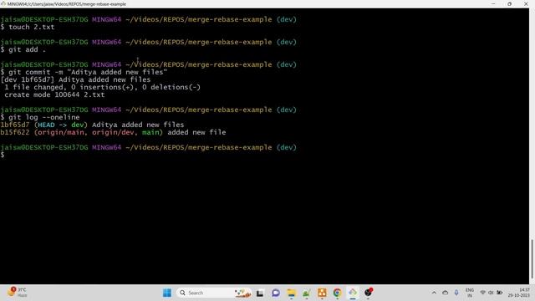The image size is (535, 301).
Task: Click the taskbar Search box
Action: [x=214, y=293]
